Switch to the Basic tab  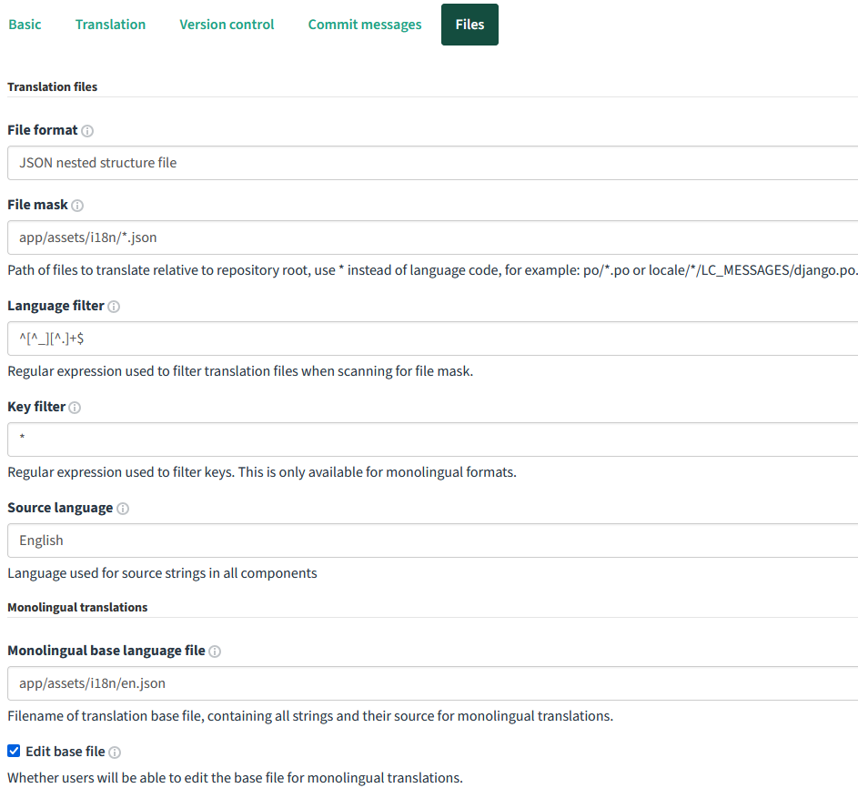coord(25,25)
